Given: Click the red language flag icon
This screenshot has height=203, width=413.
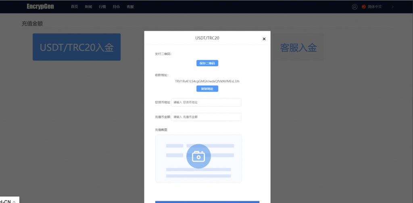Looking at the screenshot, I should click(364, 7).
